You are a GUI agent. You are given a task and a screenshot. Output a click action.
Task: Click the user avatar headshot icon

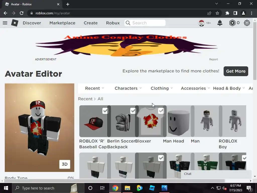click(x=202, y=23)
